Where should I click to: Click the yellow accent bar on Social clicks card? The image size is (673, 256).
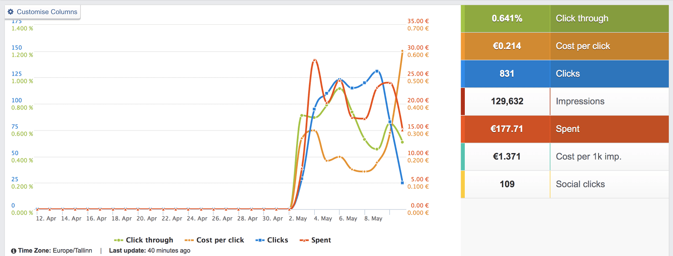(463, 184)
